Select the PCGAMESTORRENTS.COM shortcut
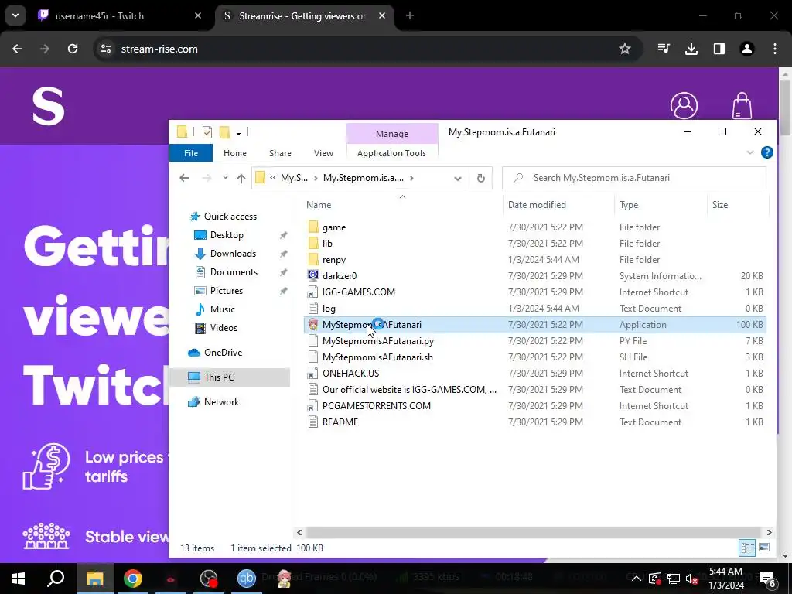 (377, 405)
